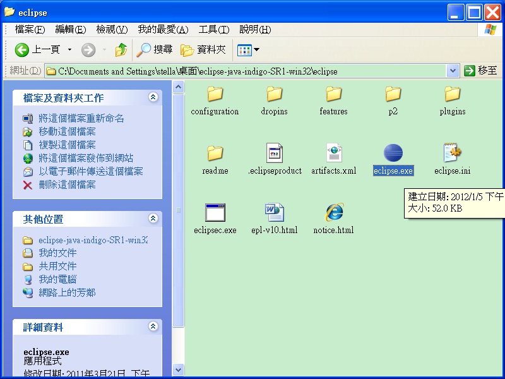Collapse the 檔案及資料夾工作 panel

point(153,97)
